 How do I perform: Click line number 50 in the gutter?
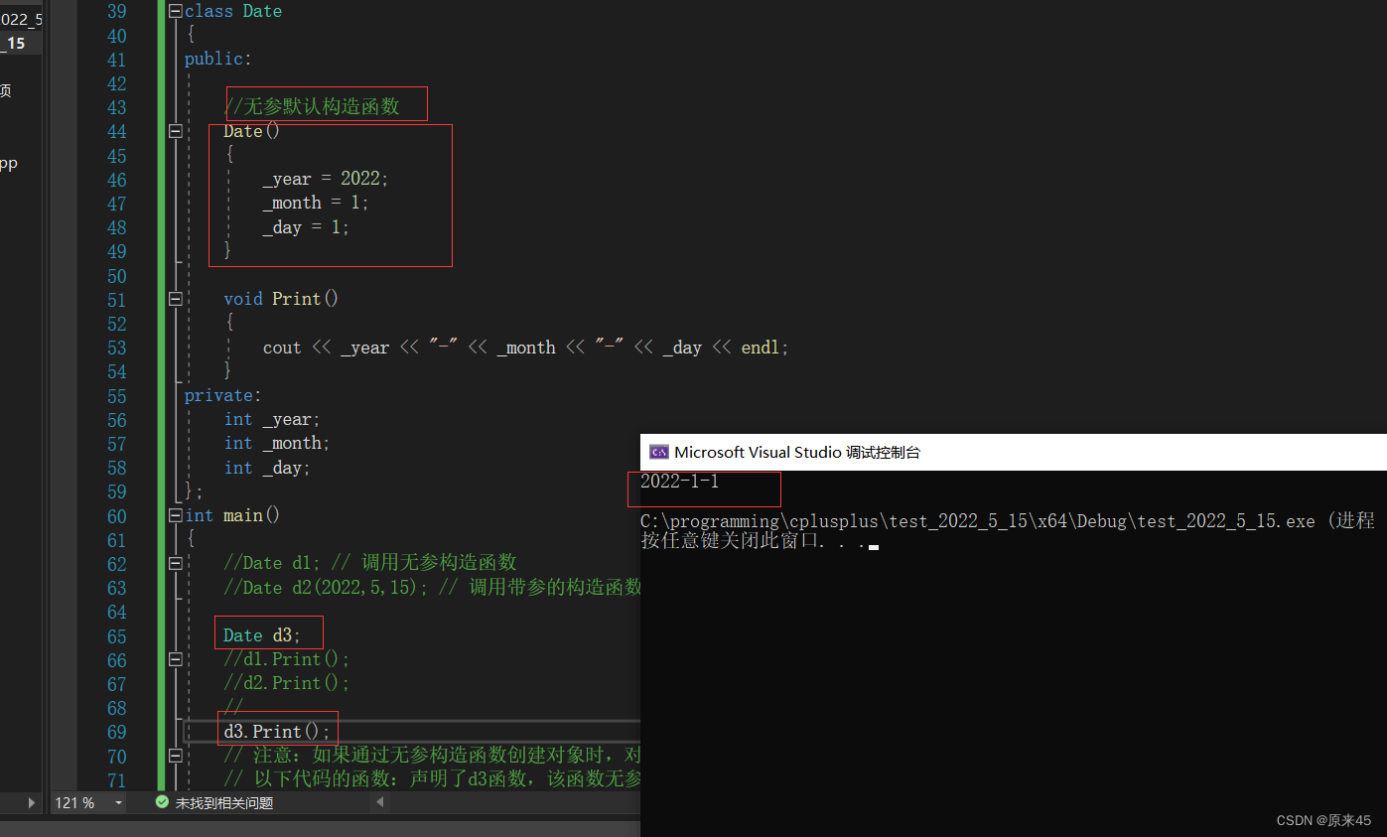click(116, 276)
